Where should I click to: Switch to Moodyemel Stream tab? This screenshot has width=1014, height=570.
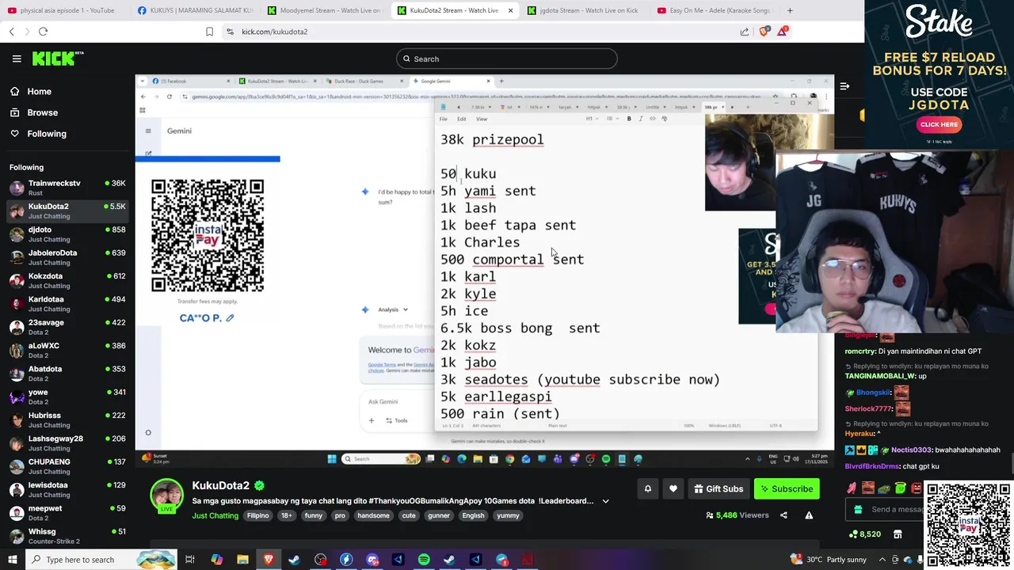325,10
